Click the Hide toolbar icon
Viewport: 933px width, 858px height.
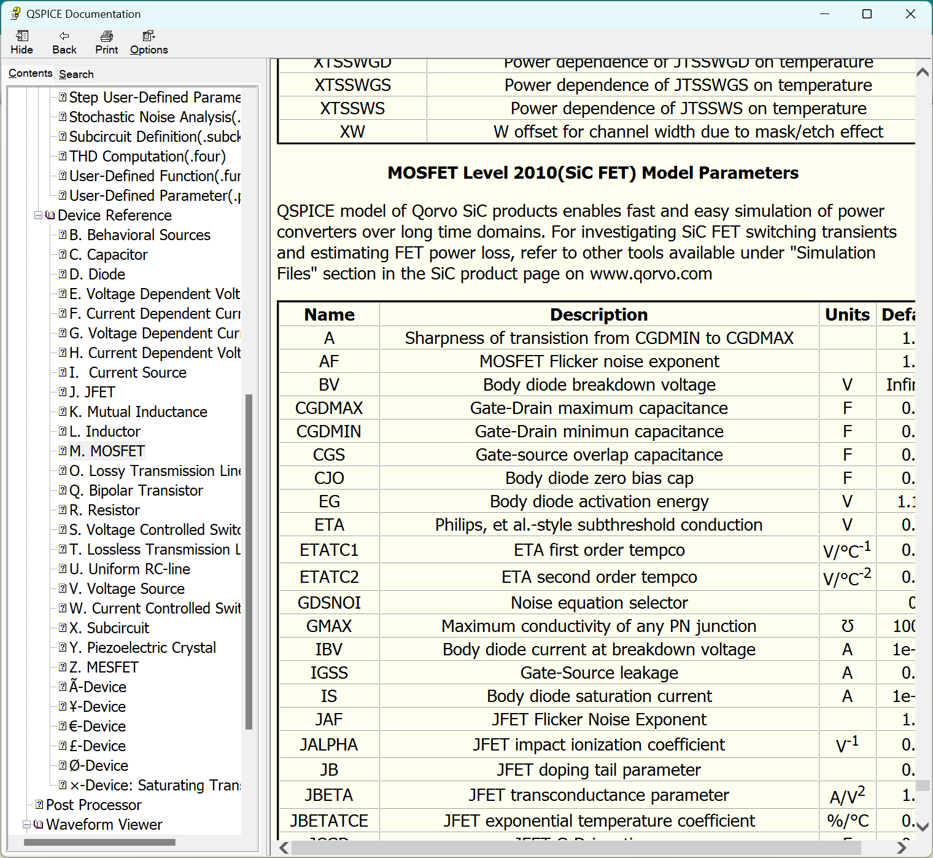click(21, 42)
